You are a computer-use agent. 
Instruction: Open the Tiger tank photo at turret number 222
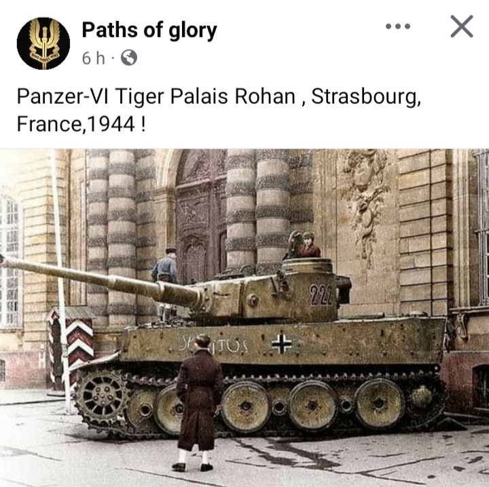[x=320, y=295]
